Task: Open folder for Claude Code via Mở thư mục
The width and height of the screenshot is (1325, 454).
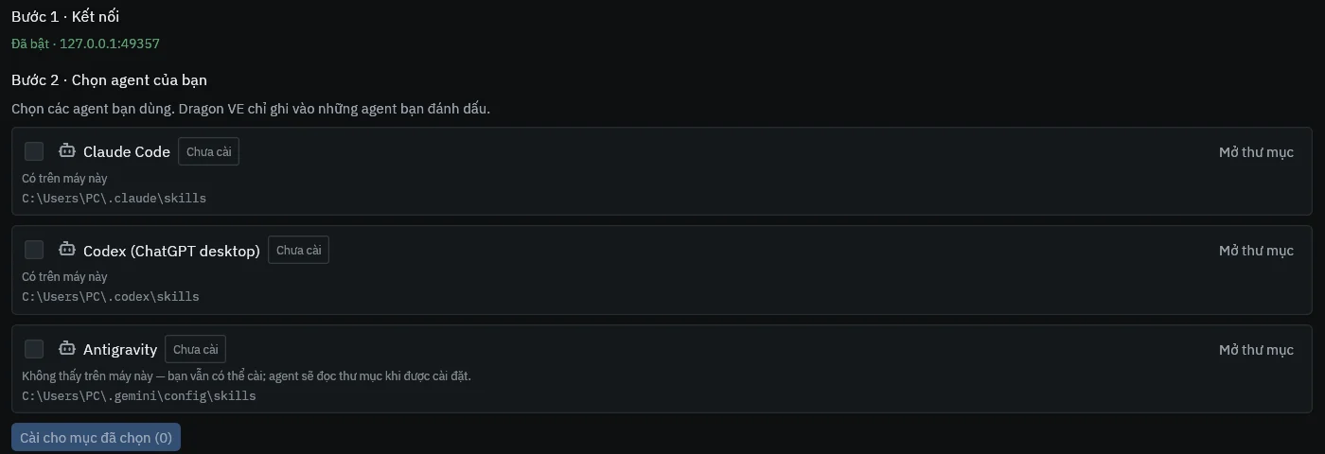Action: pyautogui.click(x=1256, y=152)
